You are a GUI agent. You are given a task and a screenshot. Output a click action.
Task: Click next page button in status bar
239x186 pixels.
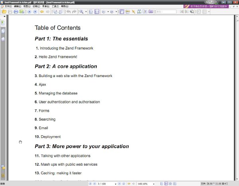[x=119, y=184]
